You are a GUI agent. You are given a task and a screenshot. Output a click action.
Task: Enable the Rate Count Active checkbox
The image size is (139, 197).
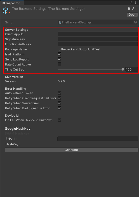(59, 64)
